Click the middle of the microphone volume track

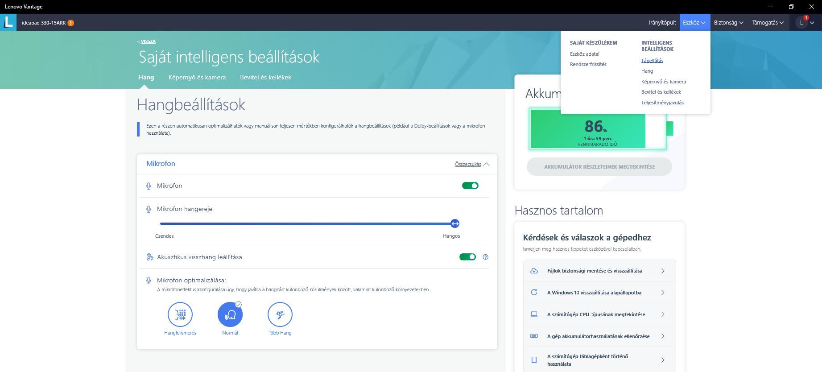tap(307, 223)
